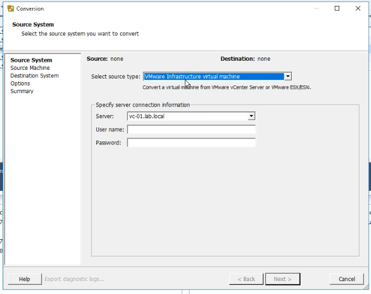
Task: Click the 'Source System' bold heading
Action: [33, 25]
